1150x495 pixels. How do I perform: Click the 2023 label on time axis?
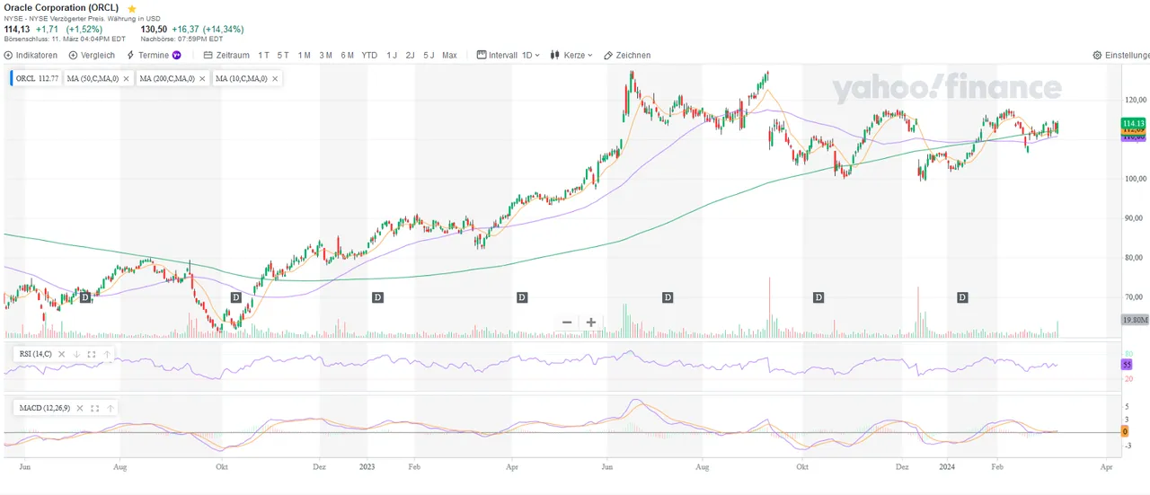click(367, 467)
